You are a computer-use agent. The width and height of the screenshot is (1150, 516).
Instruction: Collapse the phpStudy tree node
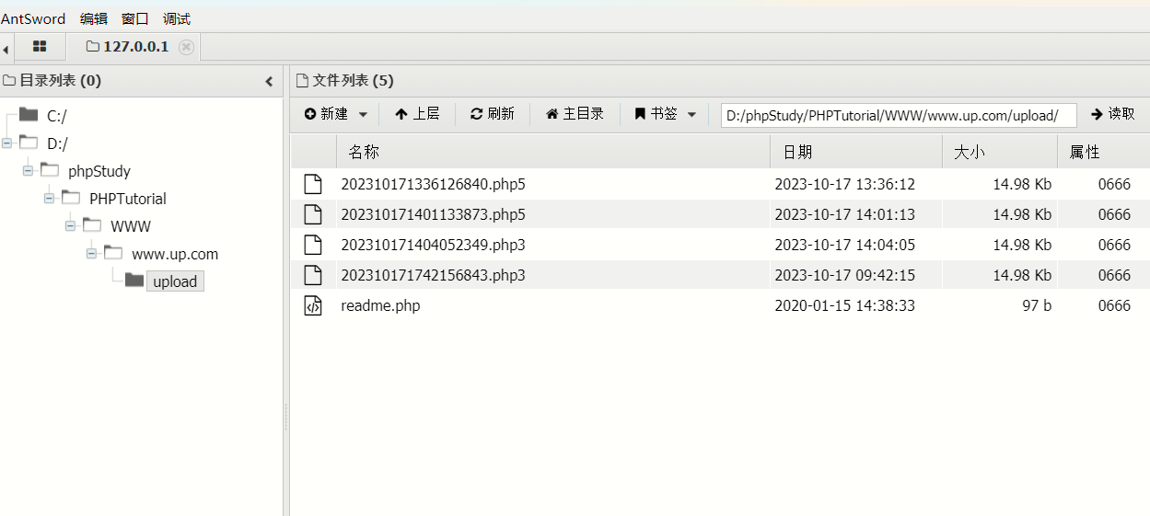click(29, 171)
